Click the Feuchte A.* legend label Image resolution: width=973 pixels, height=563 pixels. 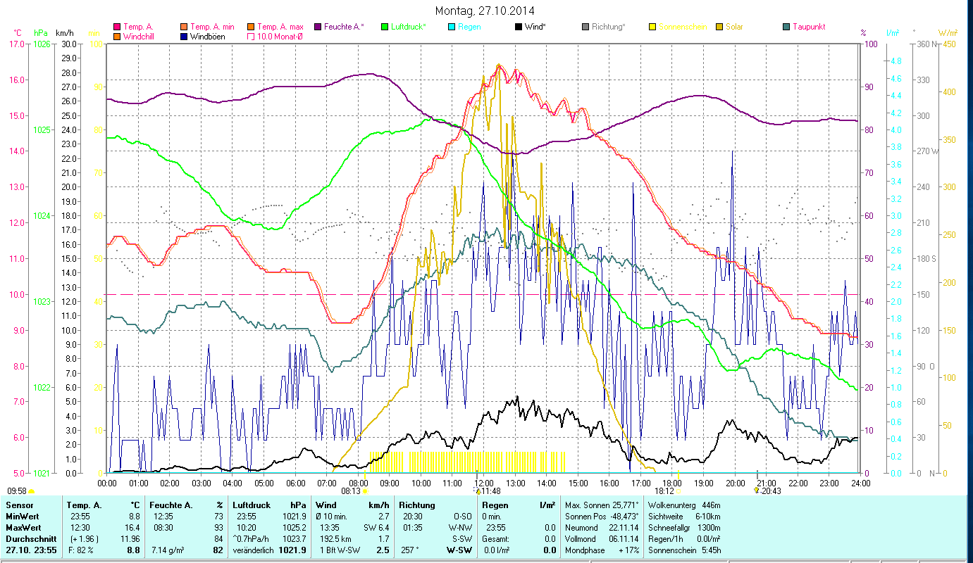[345, 27]
